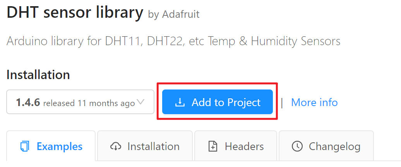Viewport: 401px width, 167px height.
Task: Click the DHT sensor library title
Action: [x=75, y=13]
